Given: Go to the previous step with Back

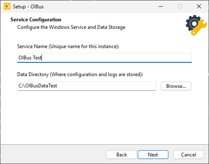Looking at the screenshot, I should pyautogui.click(x=121, y=155).
